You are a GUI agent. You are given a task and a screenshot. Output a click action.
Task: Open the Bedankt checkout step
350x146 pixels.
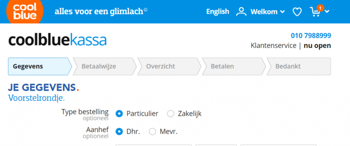[x=299, y=67]
